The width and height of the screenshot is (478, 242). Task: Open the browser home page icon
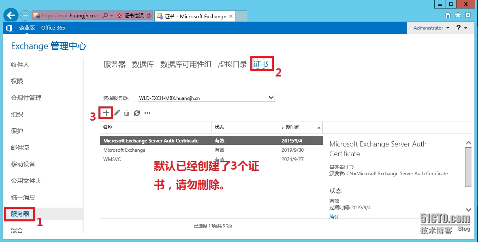[448, 15]
